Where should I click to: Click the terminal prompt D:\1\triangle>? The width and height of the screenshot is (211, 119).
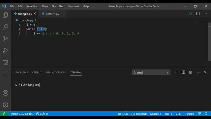pos(27,85)
